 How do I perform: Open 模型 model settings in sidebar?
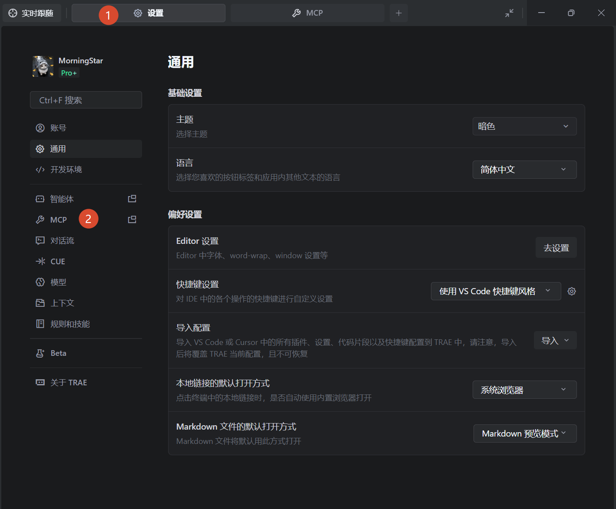click(x=58, y=282)
